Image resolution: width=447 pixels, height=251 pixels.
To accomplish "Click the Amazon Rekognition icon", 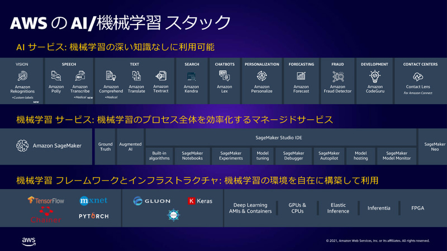I will pyautogui.click(x=22, y=76).
